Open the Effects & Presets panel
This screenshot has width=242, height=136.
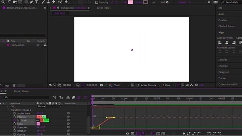[227, 26]
